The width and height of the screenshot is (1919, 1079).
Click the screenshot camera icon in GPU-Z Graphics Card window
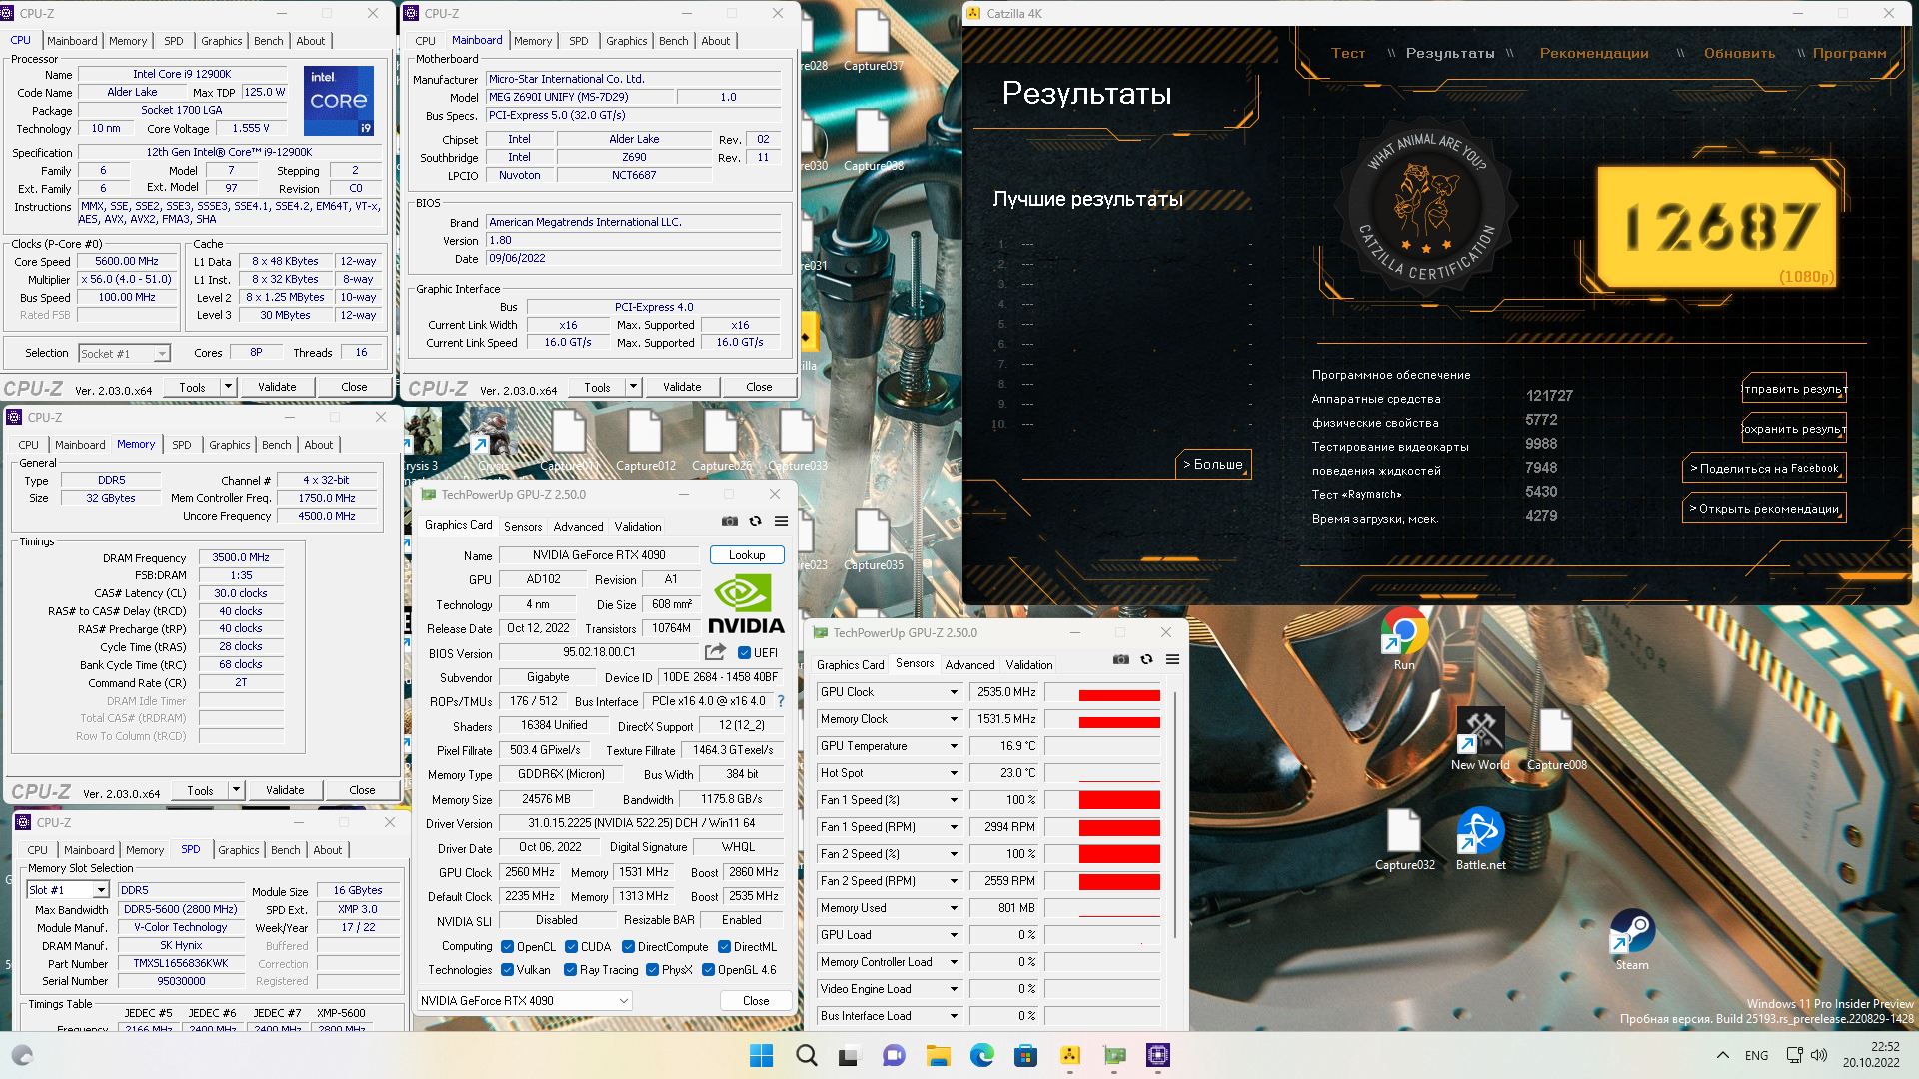(x=730, y=521)
